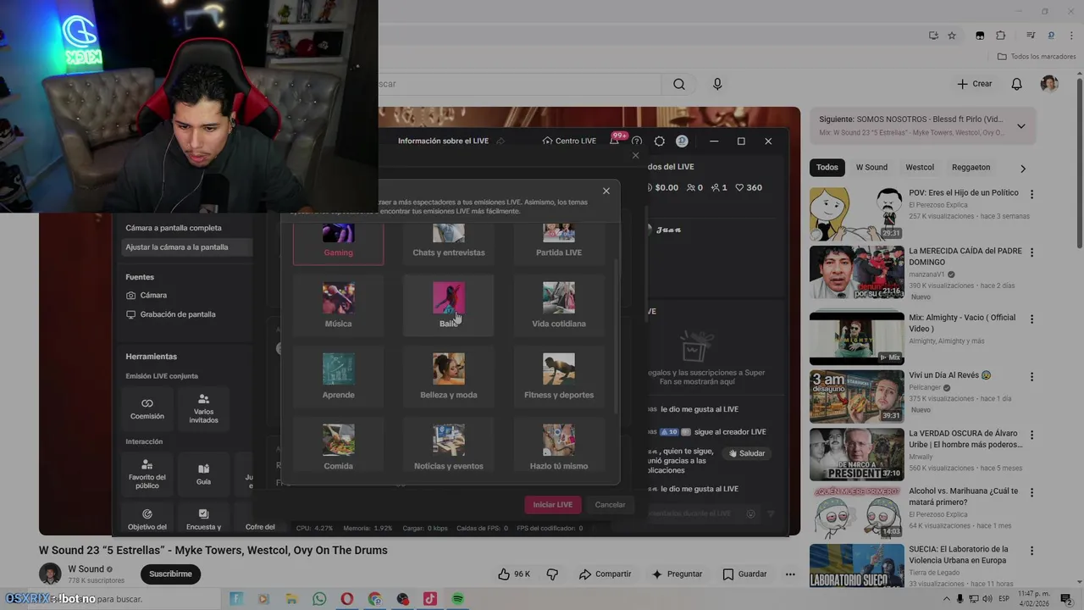
Task: Open more video actions ellipsis
Action: 790,574
